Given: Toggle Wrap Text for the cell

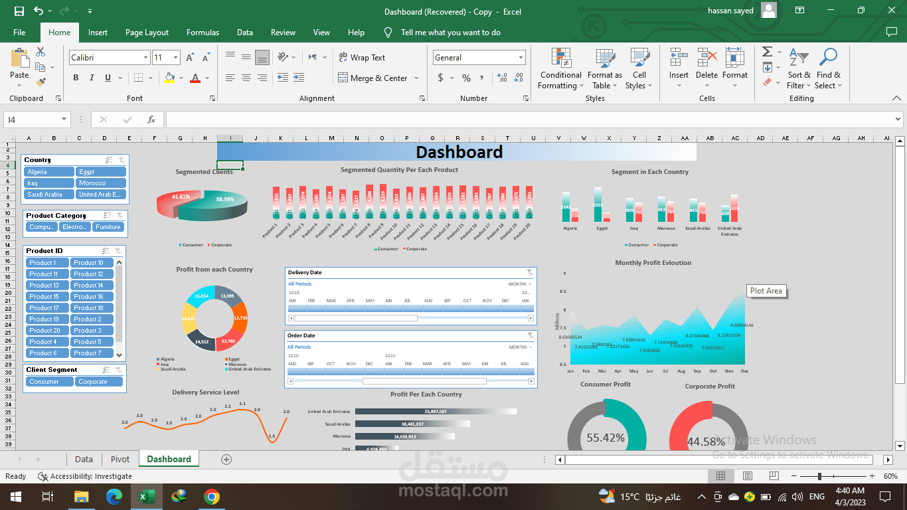Looking at the screenshot, I should pyautogui.click(x=362, y=58).
